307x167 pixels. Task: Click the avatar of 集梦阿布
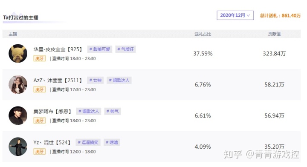click(18, 115)
